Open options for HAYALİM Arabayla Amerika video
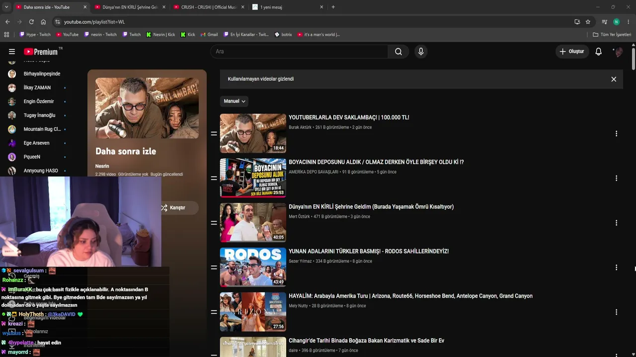 [x=616, y=312]
